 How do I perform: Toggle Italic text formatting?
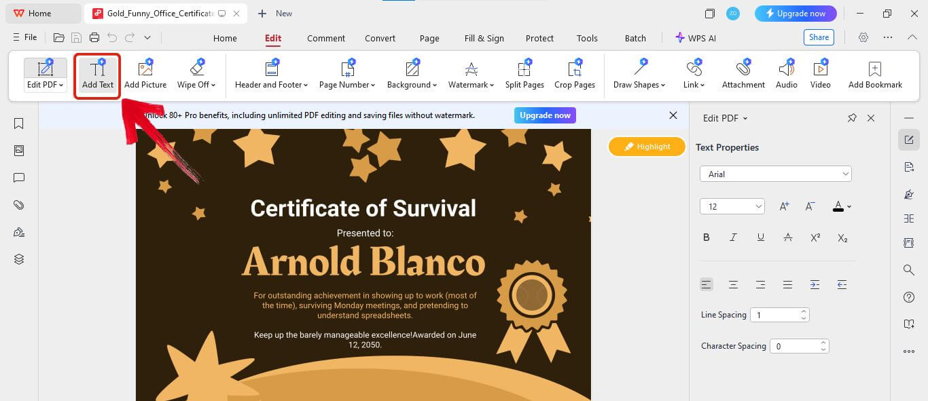pyautogui.click(x=734, y=237)
